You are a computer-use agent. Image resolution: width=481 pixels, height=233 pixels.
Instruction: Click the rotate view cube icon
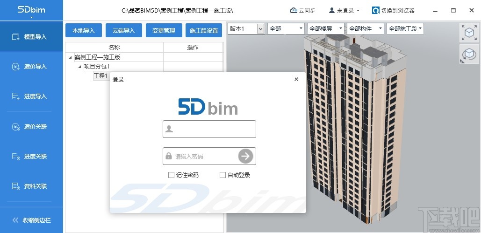469,54
